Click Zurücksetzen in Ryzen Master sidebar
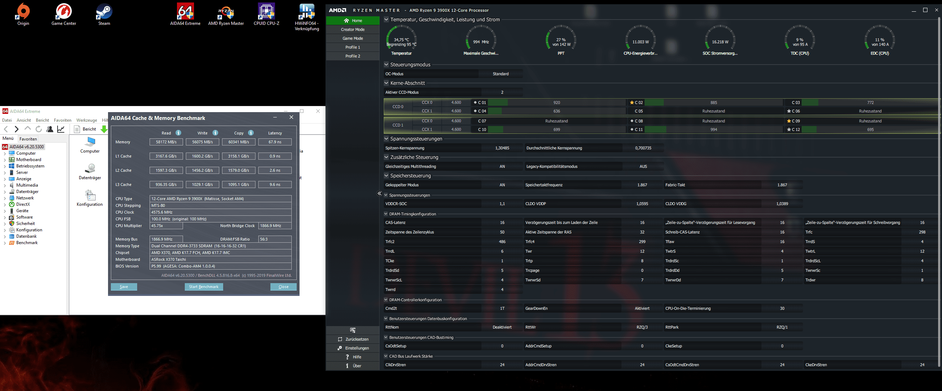The width and height of the screenshot is (942, 391). click(353, 339)
